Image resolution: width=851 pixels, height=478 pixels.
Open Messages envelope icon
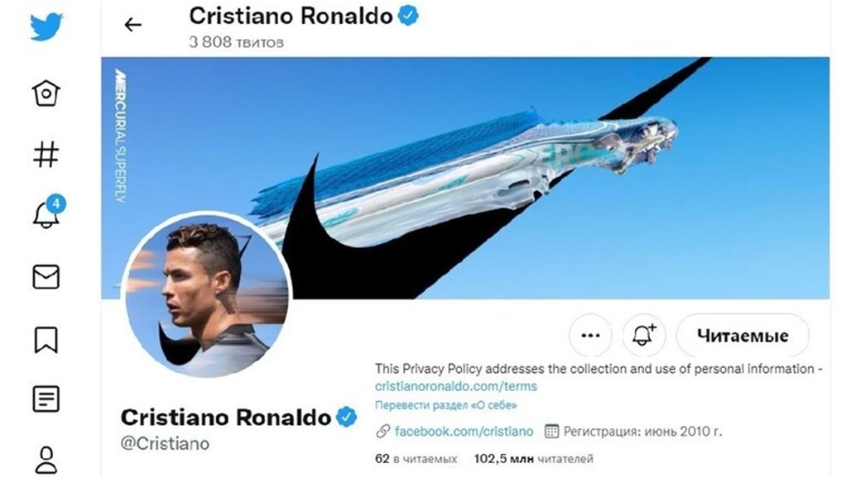coord(46,277)
